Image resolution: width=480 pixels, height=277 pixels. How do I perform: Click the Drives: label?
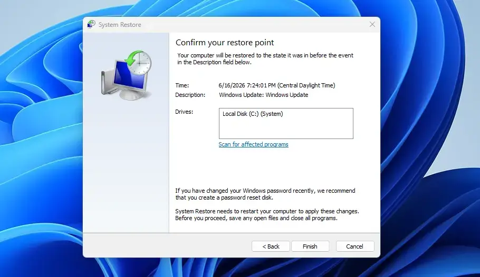tap(184, 112)
